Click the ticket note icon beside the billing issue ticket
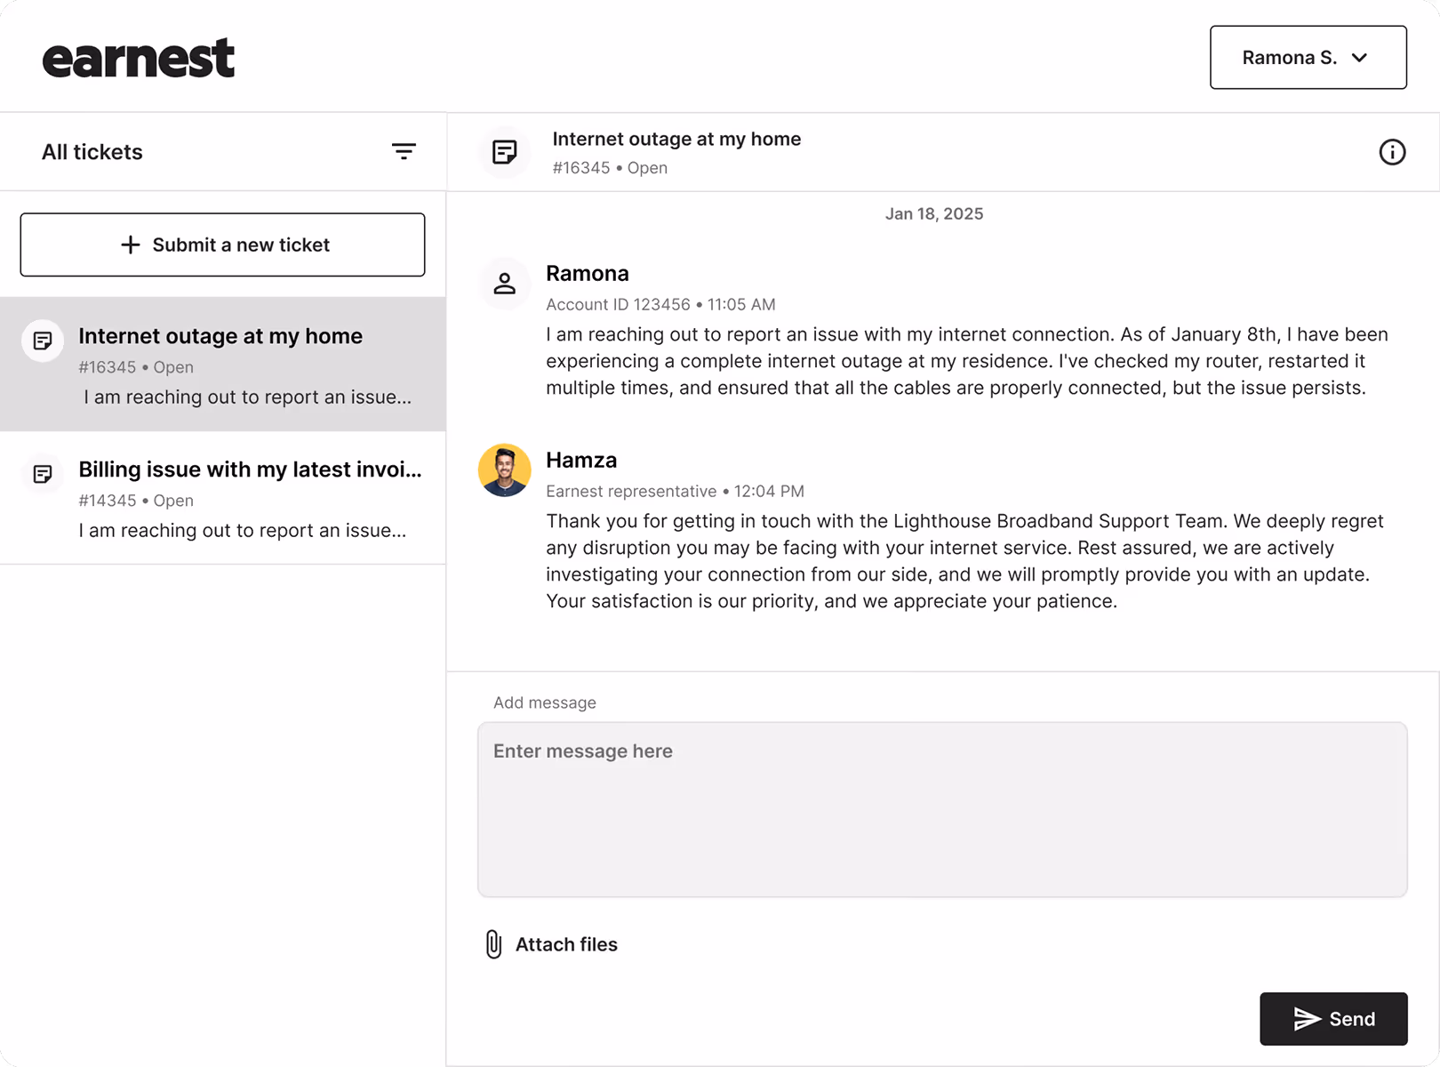Image resolution: width=1440 pixels, height=1067 pixels. pyautogui.click(x=42, y=474)
